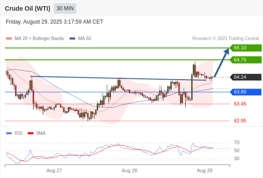Click the 63.45 red support label
263x178 pixels.
point(240,104)
